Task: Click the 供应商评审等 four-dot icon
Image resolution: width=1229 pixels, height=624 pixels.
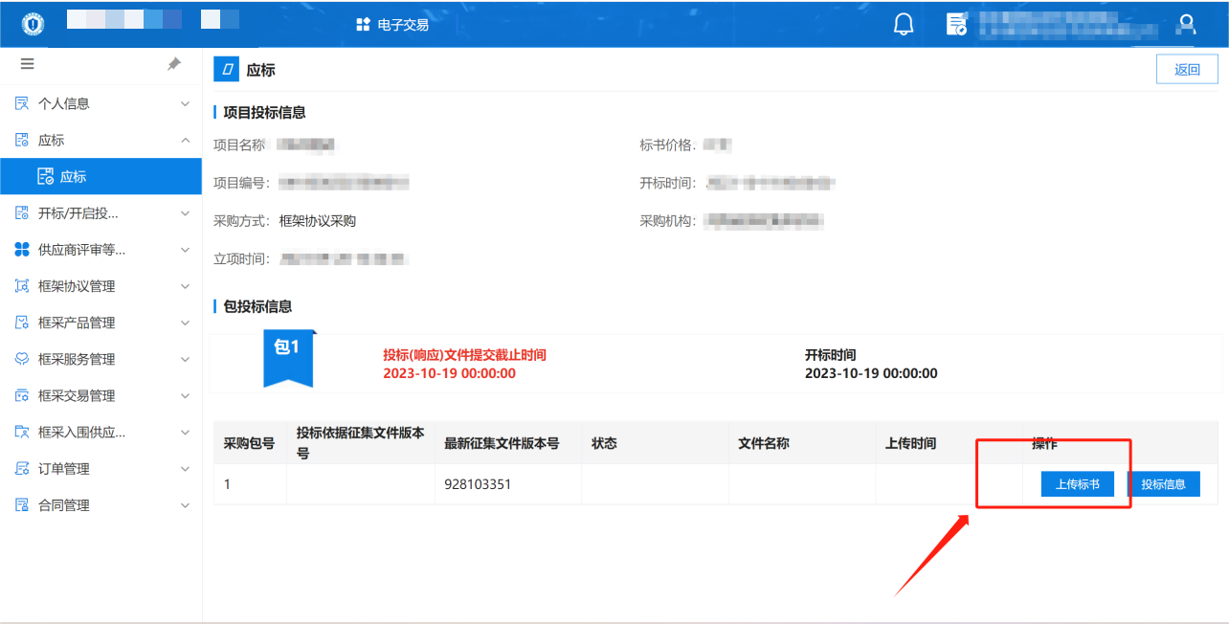Action: tap(22, 250)
